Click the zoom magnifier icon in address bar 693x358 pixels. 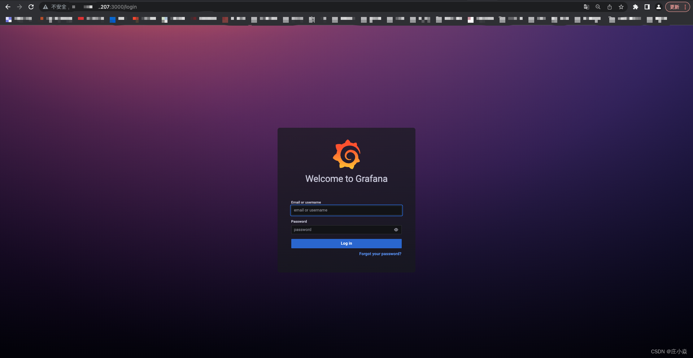click(x=598, y=7)
